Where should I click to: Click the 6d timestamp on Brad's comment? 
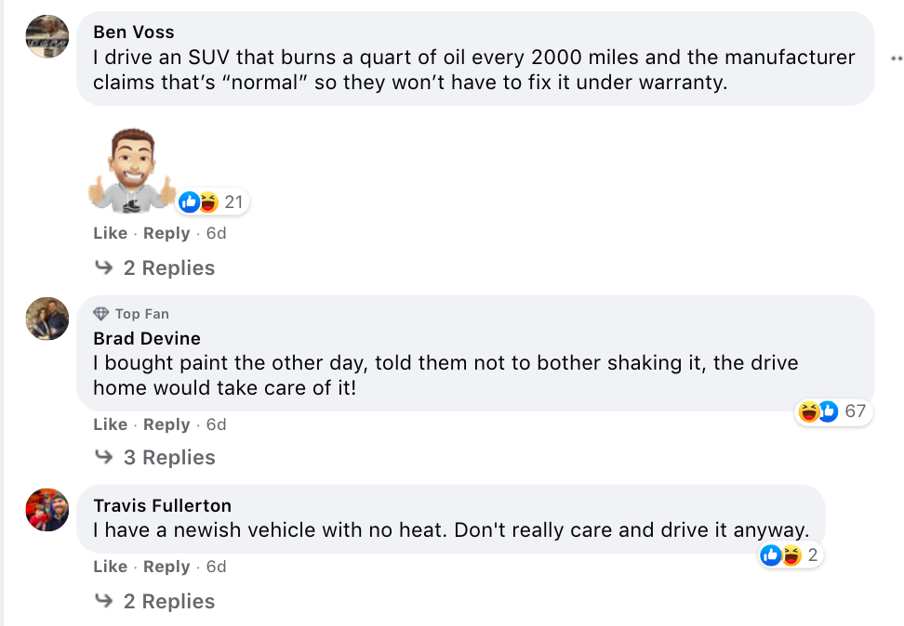click(216, 424)
